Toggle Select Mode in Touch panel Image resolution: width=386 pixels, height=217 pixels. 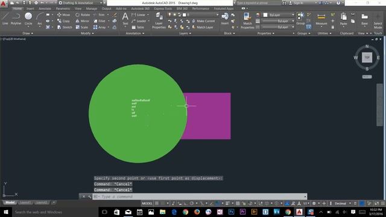[x=378, y=21]
